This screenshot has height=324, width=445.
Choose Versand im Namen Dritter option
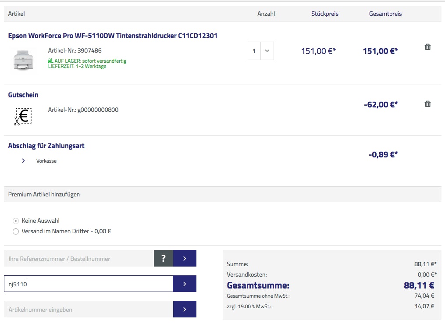click(16, 231)
